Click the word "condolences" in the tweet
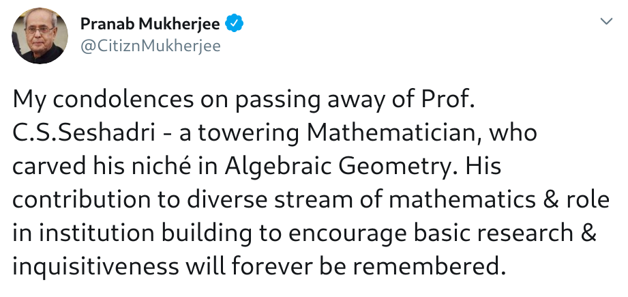This screenshot has height=297, width=628. pyautogui.click(x=123, y=100)
